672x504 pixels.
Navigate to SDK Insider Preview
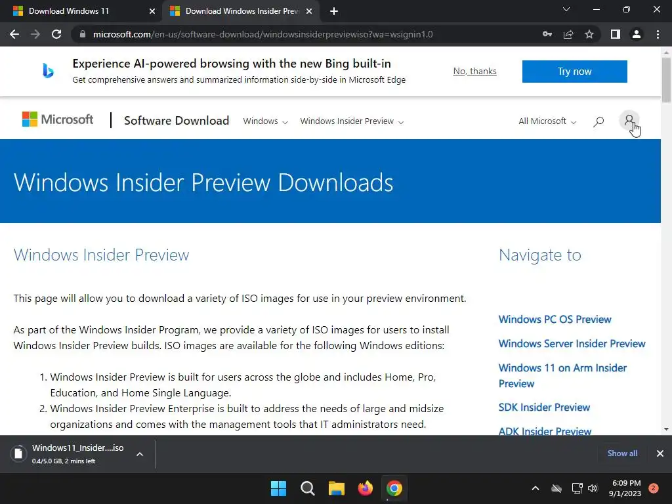(x=544, y=407)
